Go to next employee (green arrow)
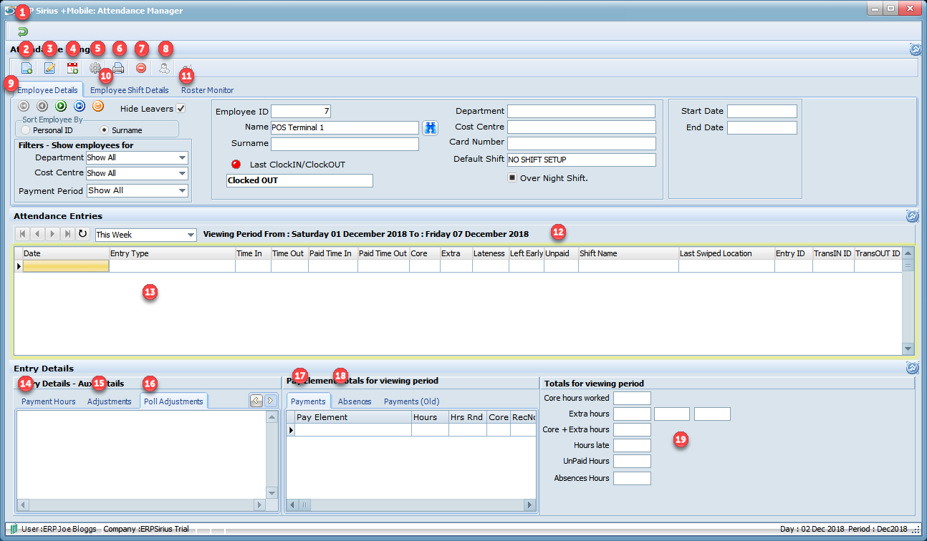The width and height of the screenshot is (927, 541). tap(61, 106)
